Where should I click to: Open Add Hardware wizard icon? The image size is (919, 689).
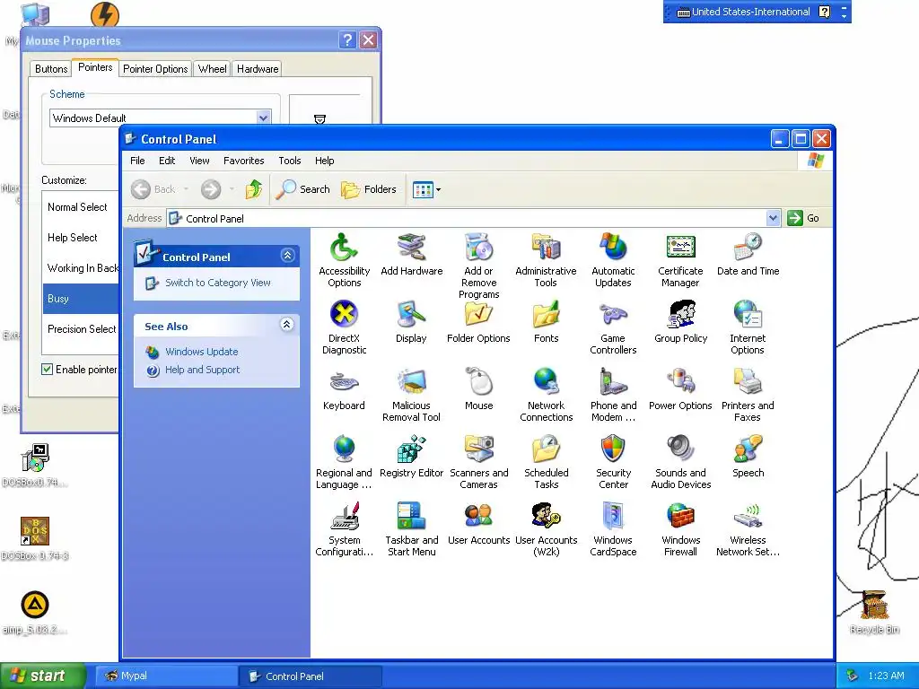411,255
